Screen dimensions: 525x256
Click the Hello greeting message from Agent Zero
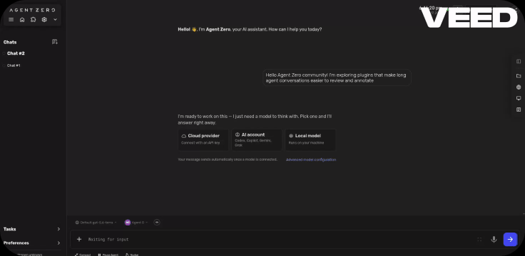coord(250,29)
